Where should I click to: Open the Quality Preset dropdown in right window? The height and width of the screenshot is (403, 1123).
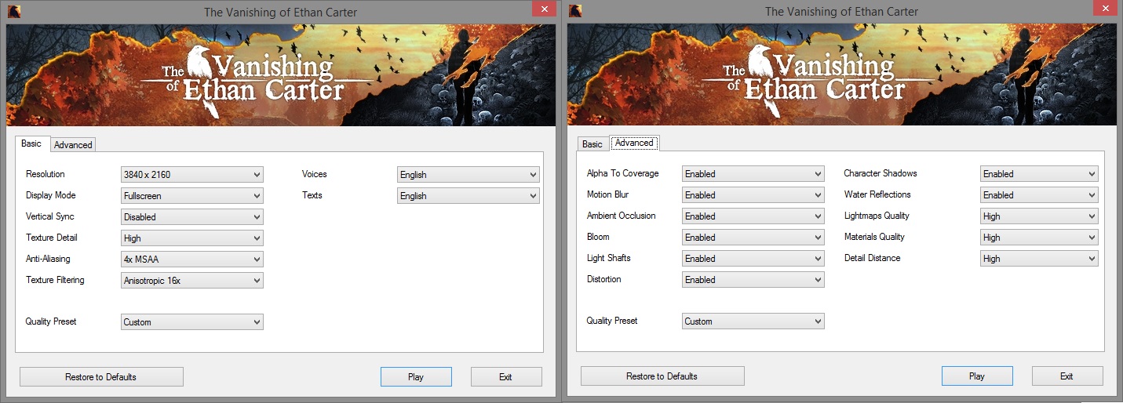pos(753,321)
